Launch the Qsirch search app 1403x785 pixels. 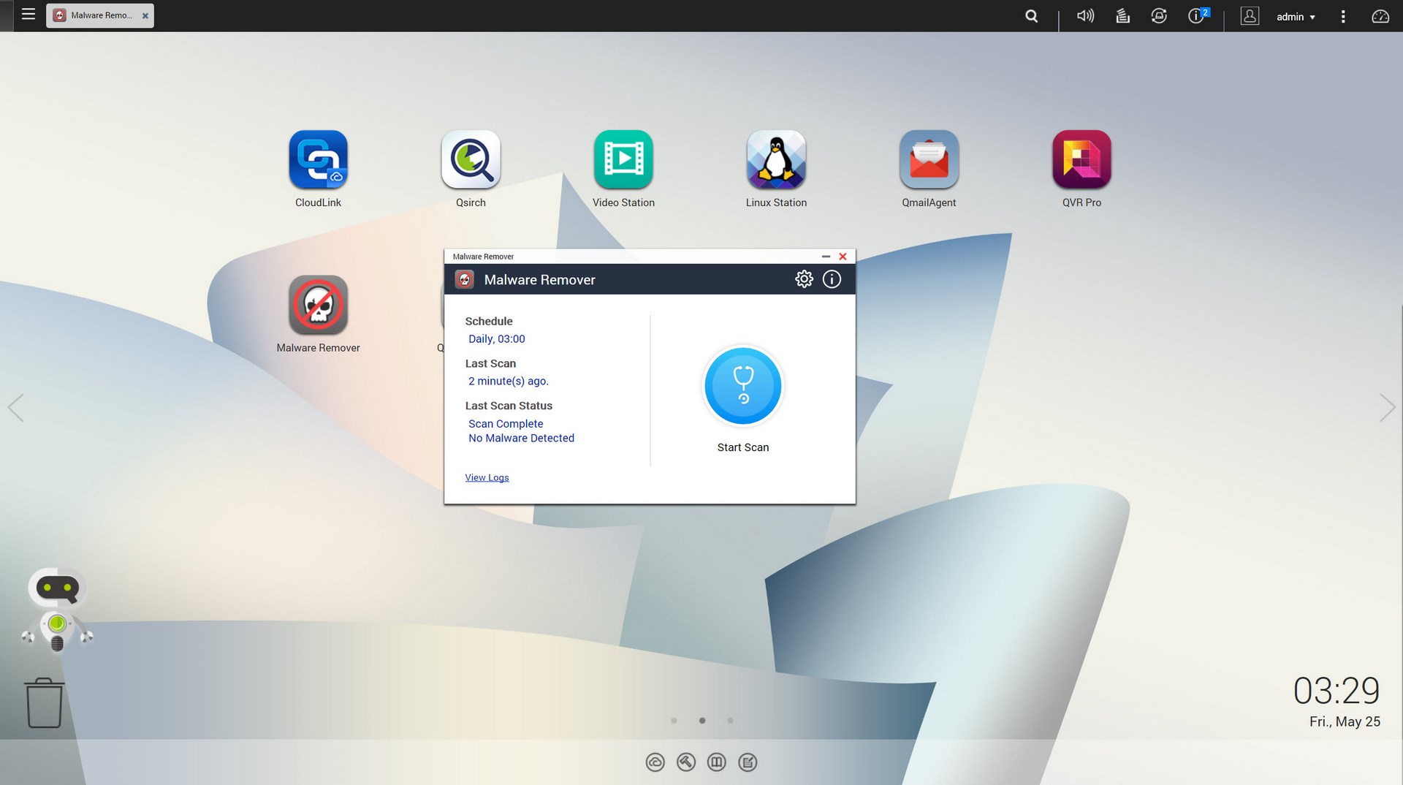click(x=471, y=159)
